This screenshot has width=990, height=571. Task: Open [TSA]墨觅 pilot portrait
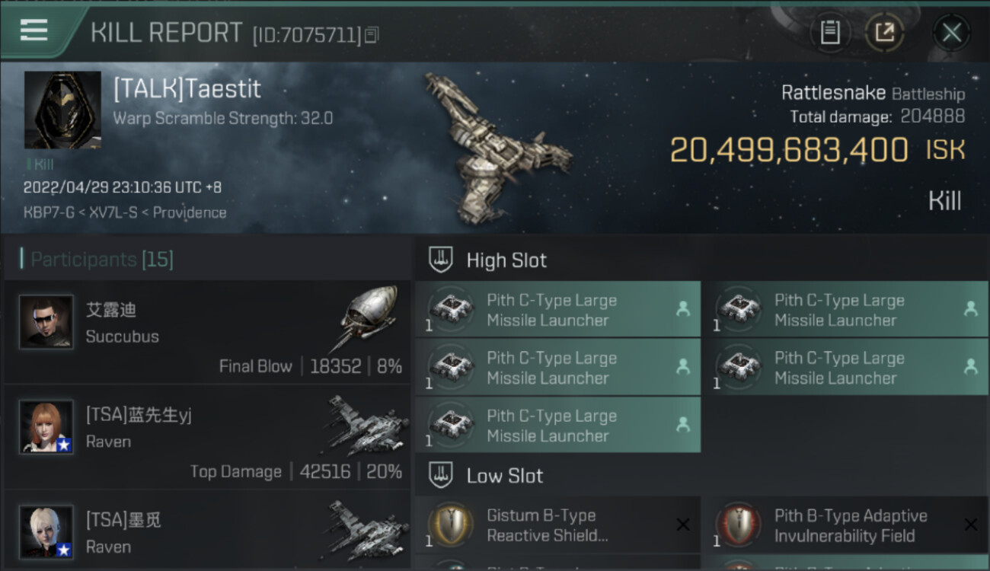[x=46, y=531]
